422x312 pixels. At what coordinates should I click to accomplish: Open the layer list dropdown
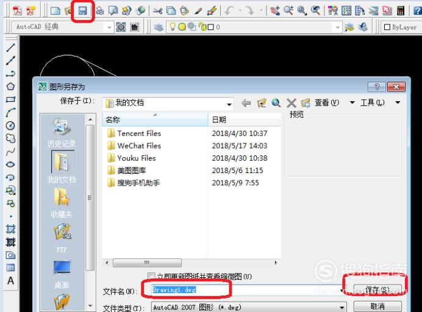coord(337,27)
